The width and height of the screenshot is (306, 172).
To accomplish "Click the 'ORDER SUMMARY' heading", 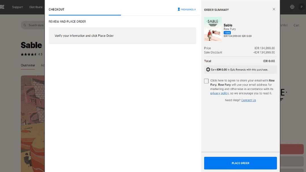I will tap(216, 10).
